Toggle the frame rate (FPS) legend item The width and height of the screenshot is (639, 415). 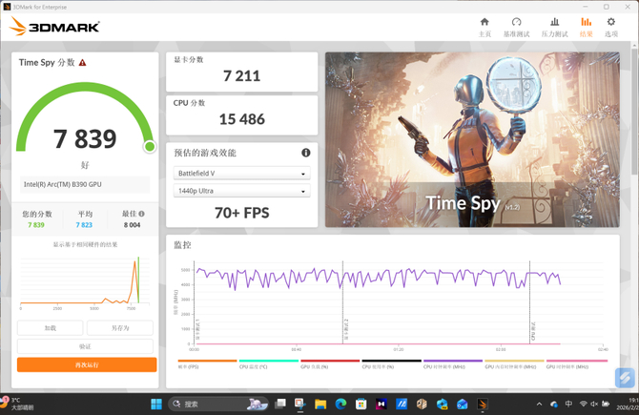click(x=207, y=364)
